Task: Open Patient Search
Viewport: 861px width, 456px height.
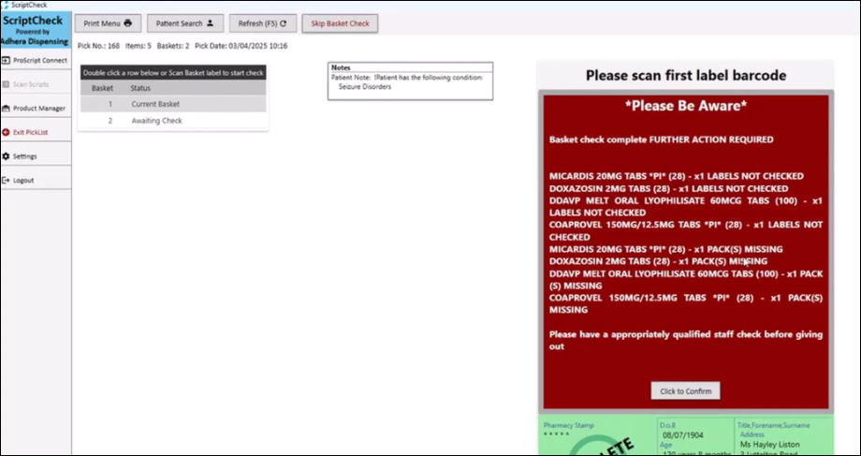Action: click(x=185, y=23)
